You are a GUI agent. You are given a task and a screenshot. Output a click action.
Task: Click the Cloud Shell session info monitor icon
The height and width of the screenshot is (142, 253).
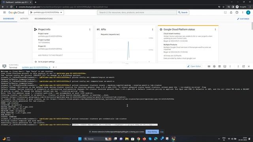pos(225,66)
